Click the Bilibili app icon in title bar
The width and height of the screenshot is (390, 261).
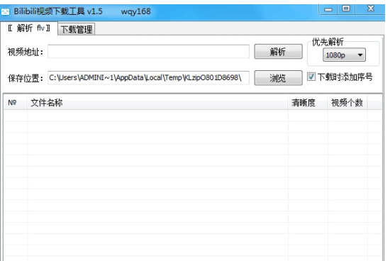(x=5, y=11)
